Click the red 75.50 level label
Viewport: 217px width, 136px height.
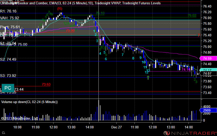coord(70,30)
